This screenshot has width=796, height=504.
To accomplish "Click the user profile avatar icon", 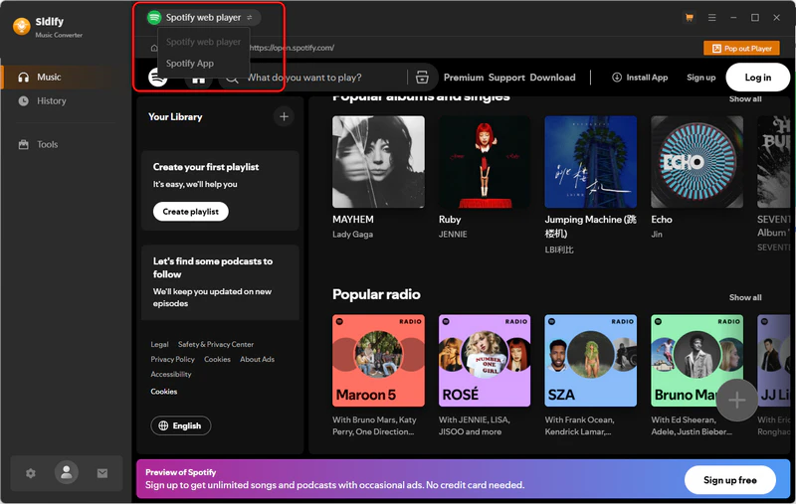I will 67,472.
